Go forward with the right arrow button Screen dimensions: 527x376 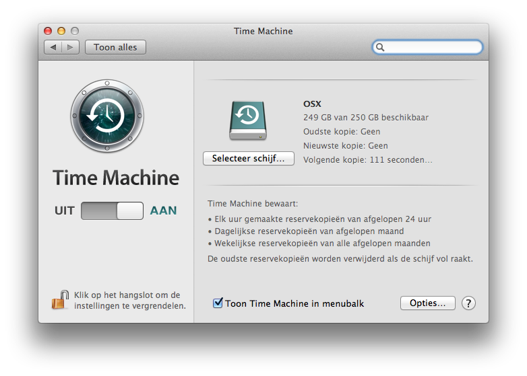click(71, 48)
